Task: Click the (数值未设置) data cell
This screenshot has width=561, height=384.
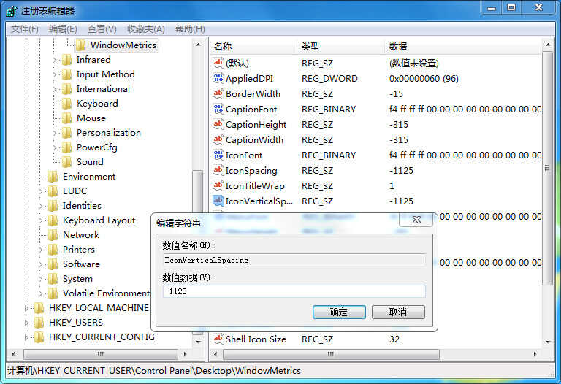Action: click(414, 64)
